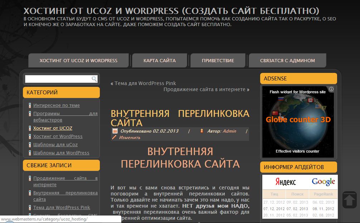The image size is (360, 223).
Task: Click the pencil icon beside Изменить
Action: pos(114,137)
